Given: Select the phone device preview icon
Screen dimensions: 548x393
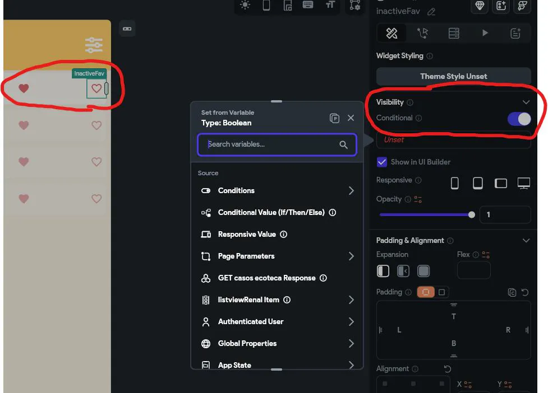Looking at the screenshot, I should (266, 5).
